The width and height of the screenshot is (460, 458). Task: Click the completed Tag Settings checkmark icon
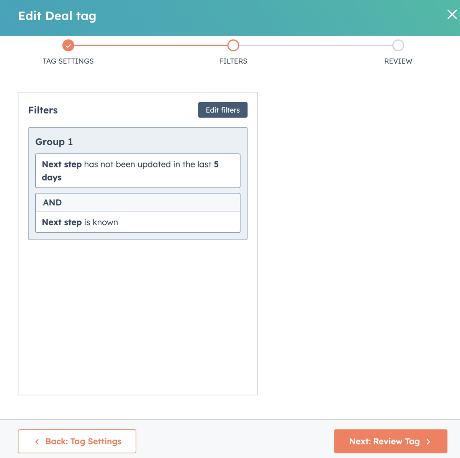coord(68,45)
